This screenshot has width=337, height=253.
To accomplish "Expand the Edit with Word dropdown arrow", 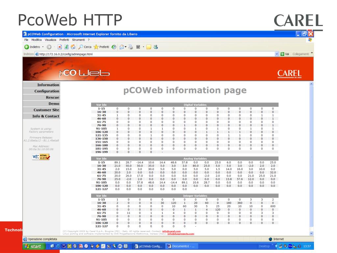I will click(x=143, y=47).
